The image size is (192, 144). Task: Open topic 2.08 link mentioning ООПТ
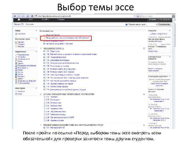pyautogui.click(x=60, y=117)
